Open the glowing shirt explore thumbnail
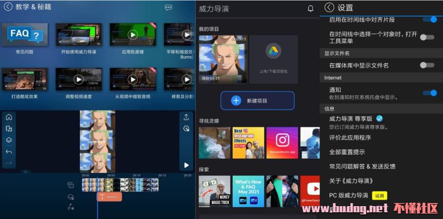 [x=282, y=191]
